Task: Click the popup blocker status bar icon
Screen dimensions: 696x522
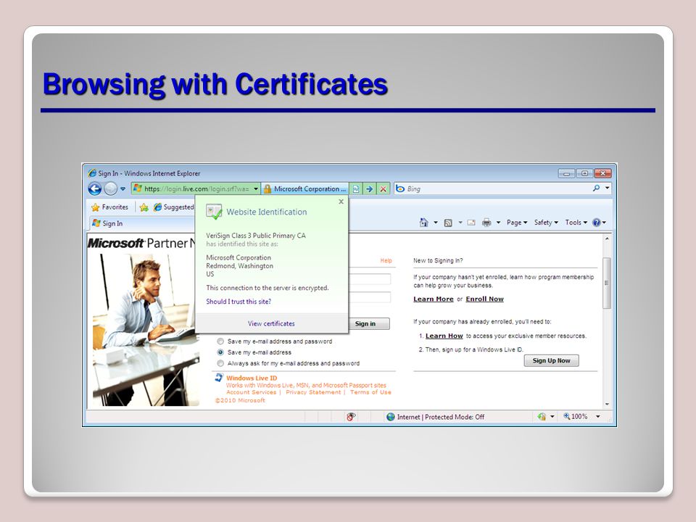Action: 351,417
